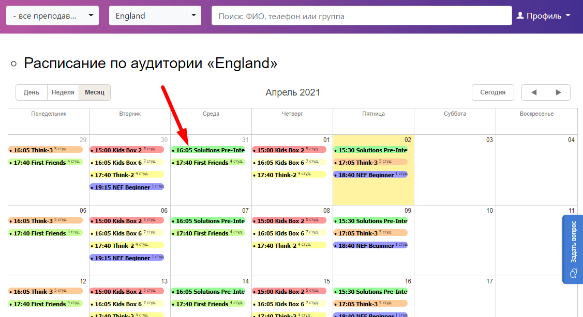Go to next month arrow
This screenshot has height=317, width=583.
558,92
